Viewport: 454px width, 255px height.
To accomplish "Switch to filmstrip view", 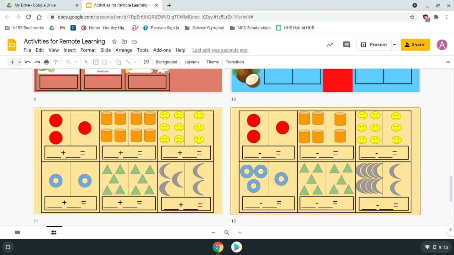I will coord(18,233).
